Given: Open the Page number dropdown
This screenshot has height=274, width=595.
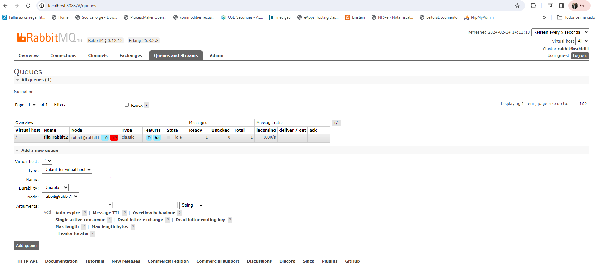Looking at the screenshot, I should click(x=31, y=105).
